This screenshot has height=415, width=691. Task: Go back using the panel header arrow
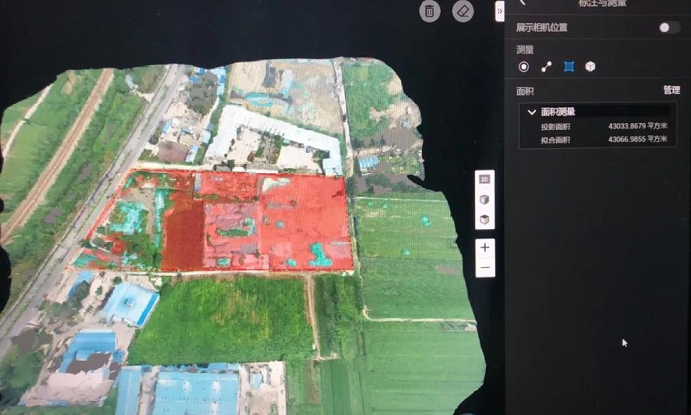pyautogui.click(x=522, y=4)
